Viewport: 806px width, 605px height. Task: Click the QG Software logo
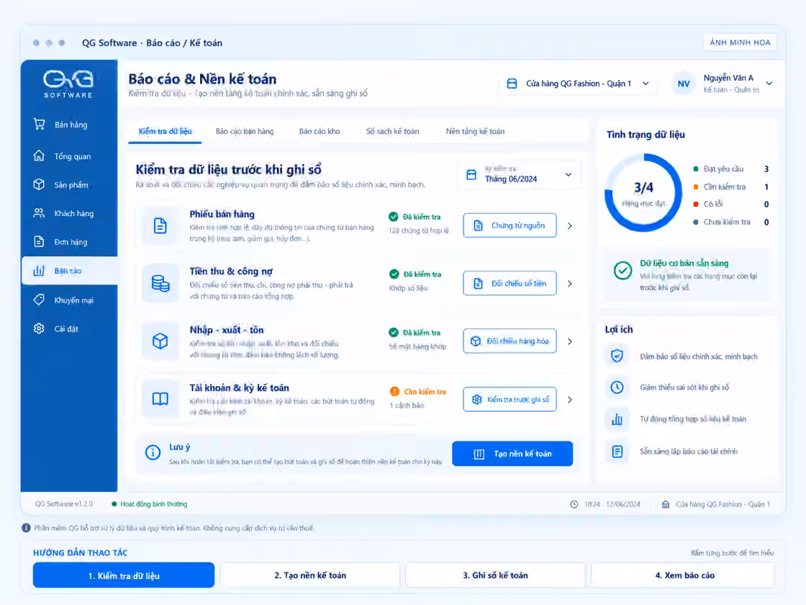point(68,84)
